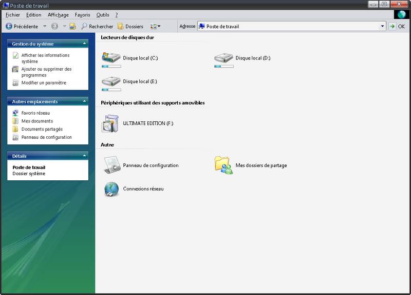Collapse the Autres emplacements panel
This screenshot has width=411, height=295.
tap(84, 101)
